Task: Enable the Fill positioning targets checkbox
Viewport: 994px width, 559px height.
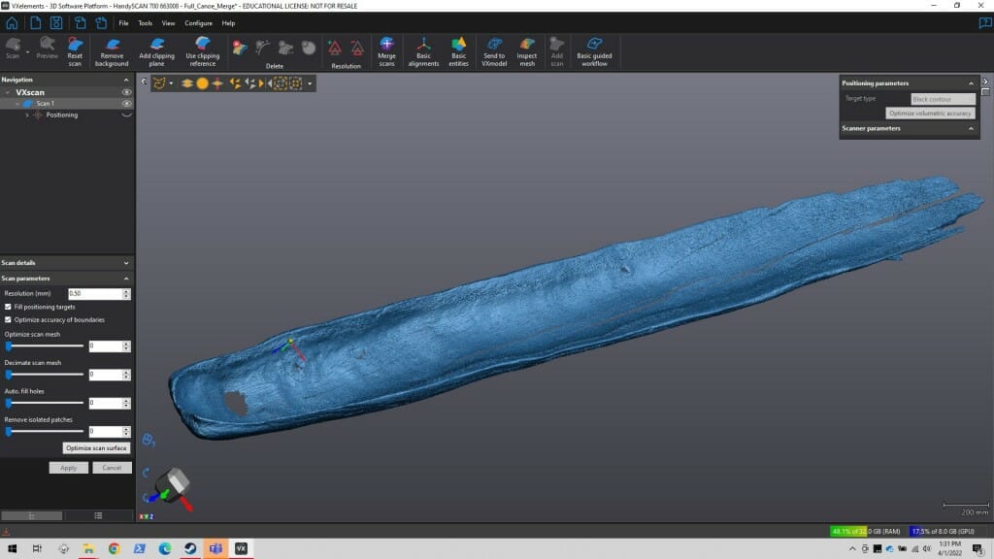Action: 7,305
